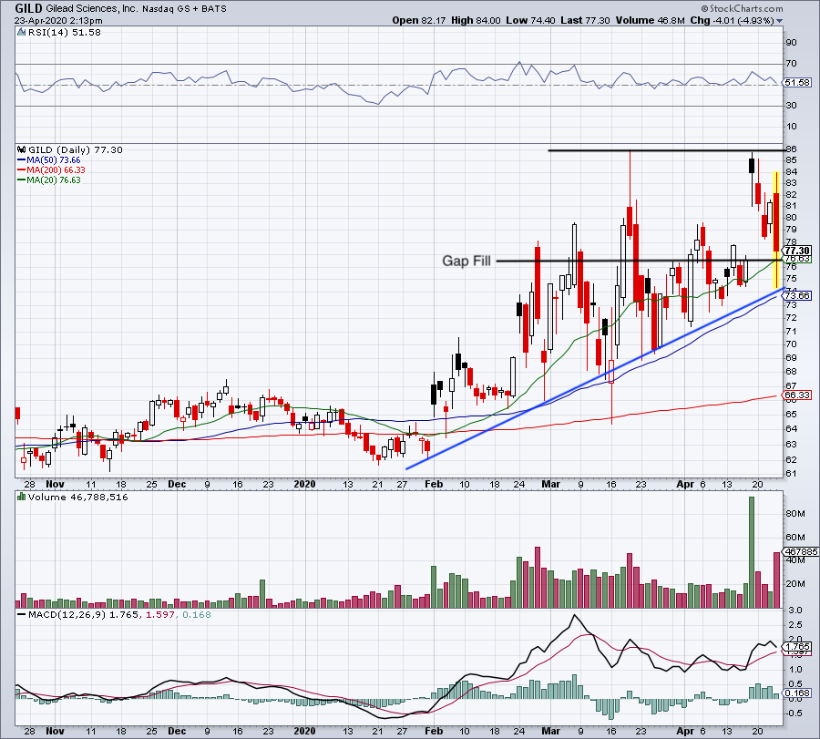Click the timestamp 23-Apr-2020 2:13pm

(x=58, y=21)
